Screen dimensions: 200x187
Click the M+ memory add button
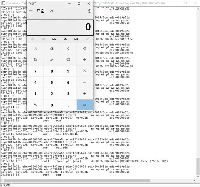(x=54, y=39)
